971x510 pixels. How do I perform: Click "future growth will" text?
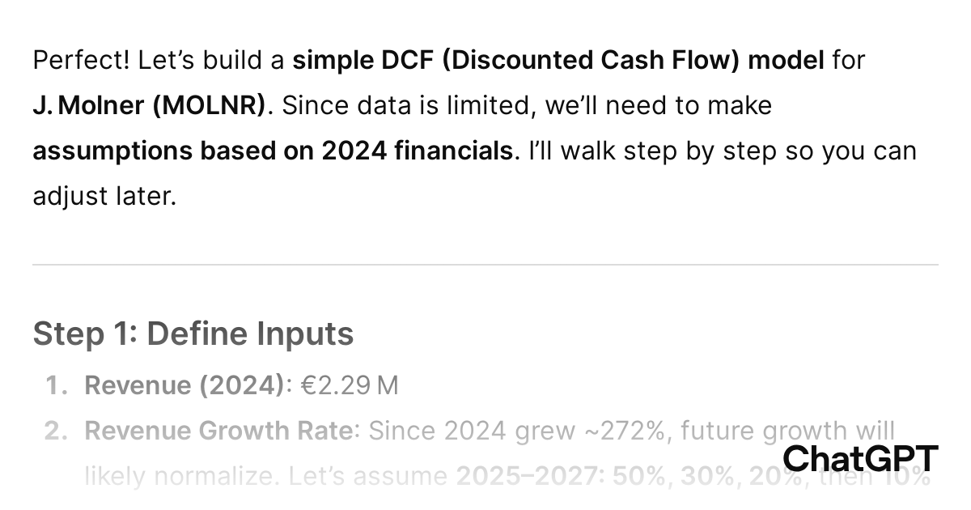(787, 431)
